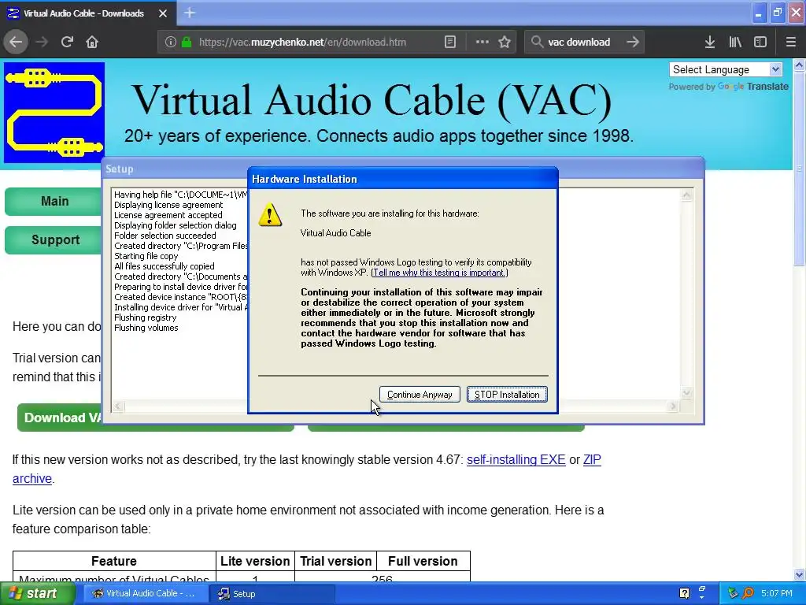
Task: Open 'Tell me why this testing is important' link
Action: [439, 273]
